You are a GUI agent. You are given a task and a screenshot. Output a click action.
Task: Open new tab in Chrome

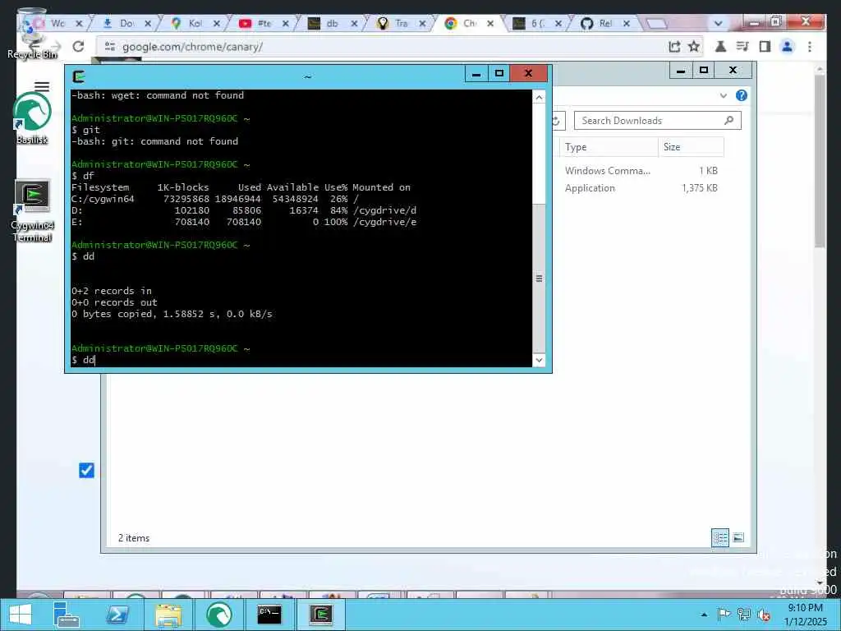(x=656, y=24)
